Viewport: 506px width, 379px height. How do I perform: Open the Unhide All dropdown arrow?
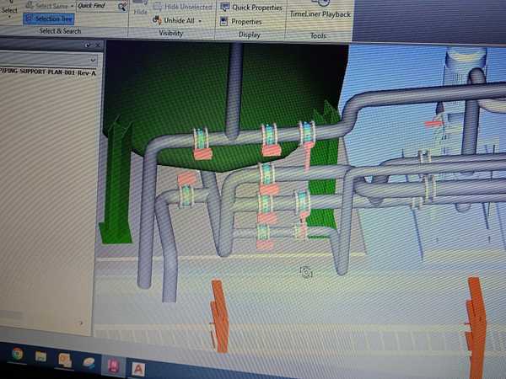(200, 21)
